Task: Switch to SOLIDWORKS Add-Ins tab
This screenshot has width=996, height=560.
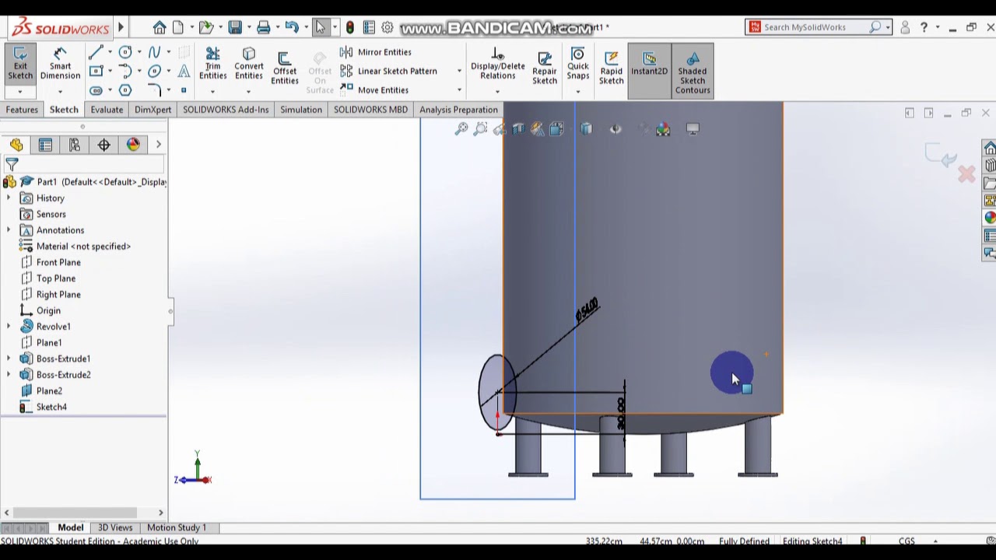Action: [x=226, y=110]
